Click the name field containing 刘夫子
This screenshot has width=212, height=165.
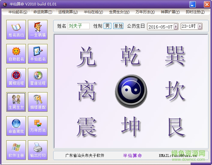[x=78, y=26]
